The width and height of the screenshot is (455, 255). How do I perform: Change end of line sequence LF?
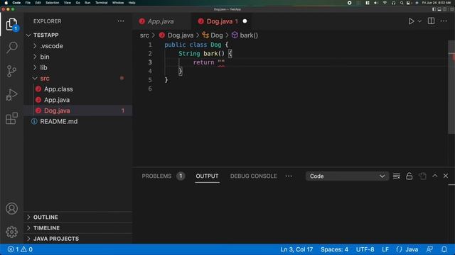[385, 249]
